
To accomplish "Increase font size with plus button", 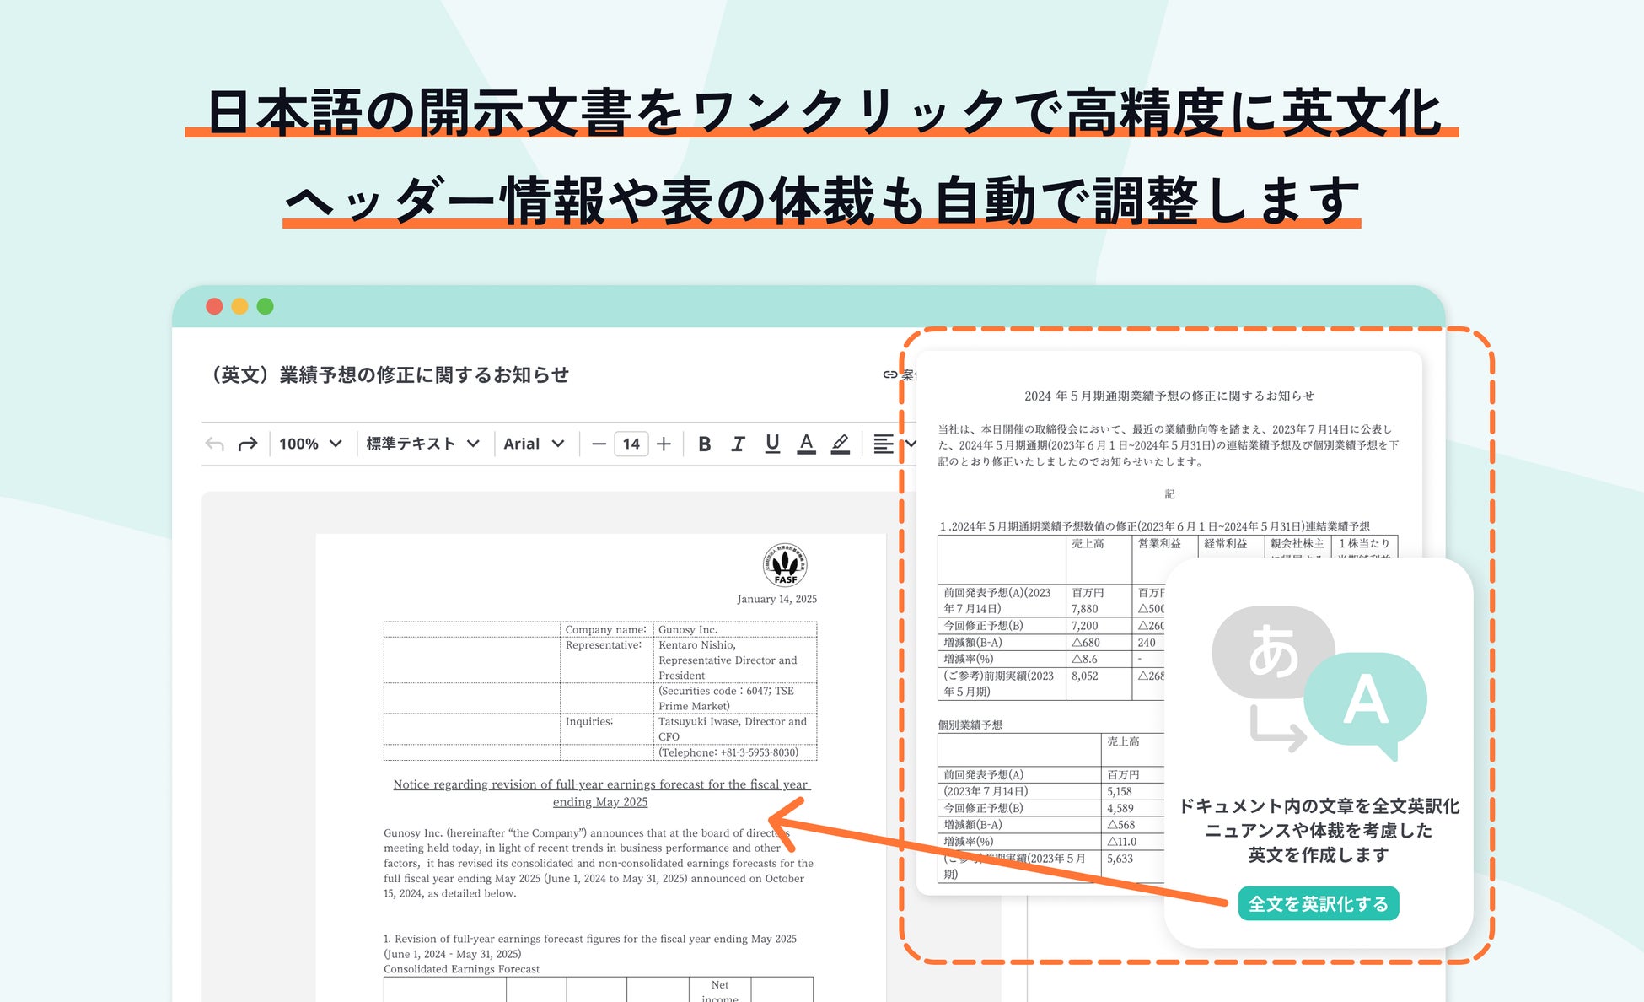I will (x=664, y=444).
